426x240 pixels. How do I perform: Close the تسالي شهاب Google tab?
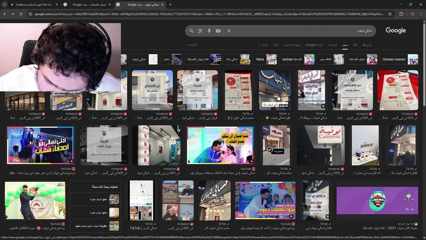tap(163, 5)
